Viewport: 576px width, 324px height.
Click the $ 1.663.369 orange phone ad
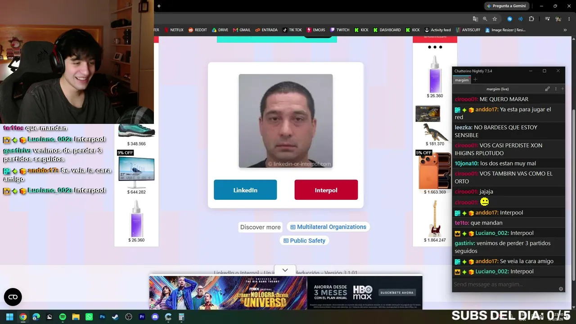[x=435, y=172]
